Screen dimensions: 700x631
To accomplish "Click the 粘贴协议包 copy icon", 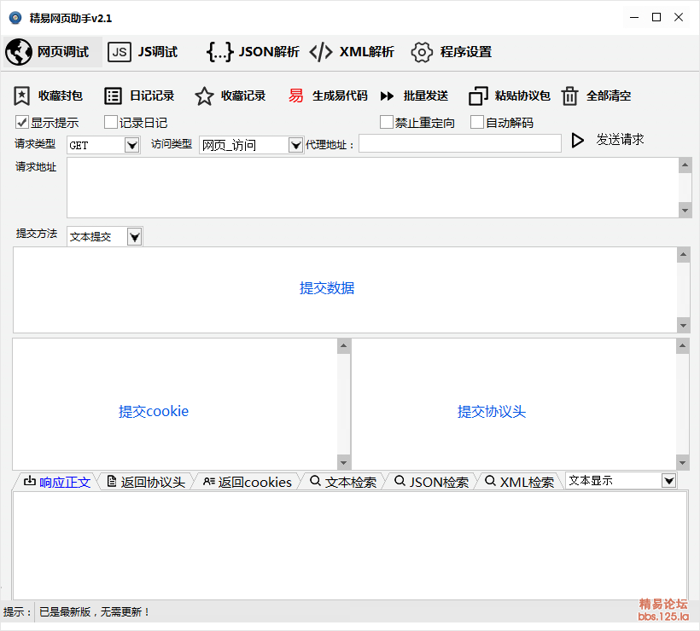I will click(478, 96).
